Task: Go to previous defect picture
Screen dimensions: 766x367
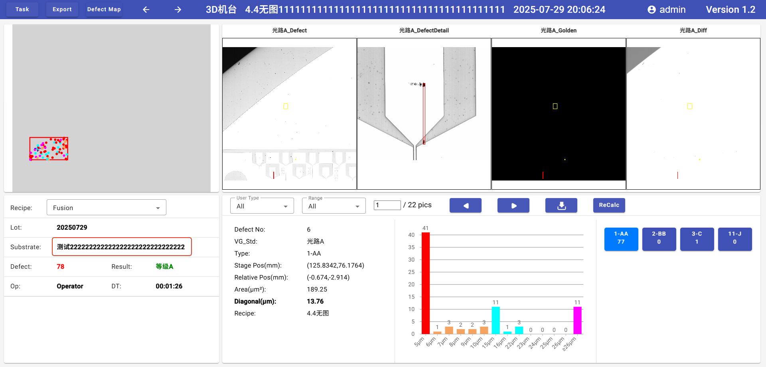Action: click(465, 205)
